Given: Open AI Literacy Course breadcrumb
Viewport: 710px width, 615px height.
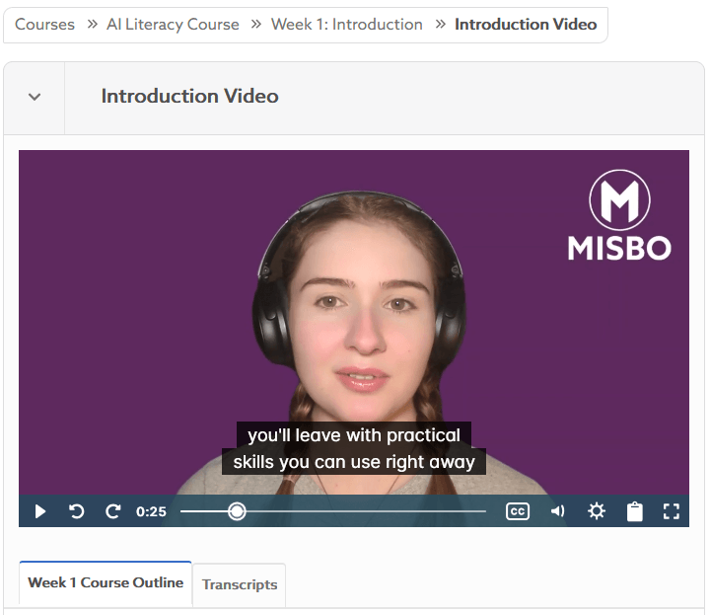Looking at the screenshot, I should pyautogui.click(x=173, y=24).
